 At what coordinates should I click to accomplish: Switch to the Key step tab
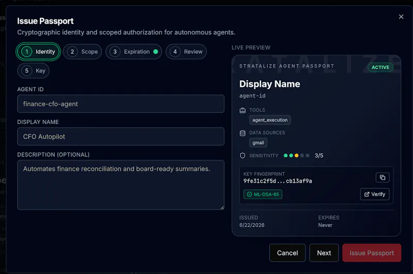point(33,71)
